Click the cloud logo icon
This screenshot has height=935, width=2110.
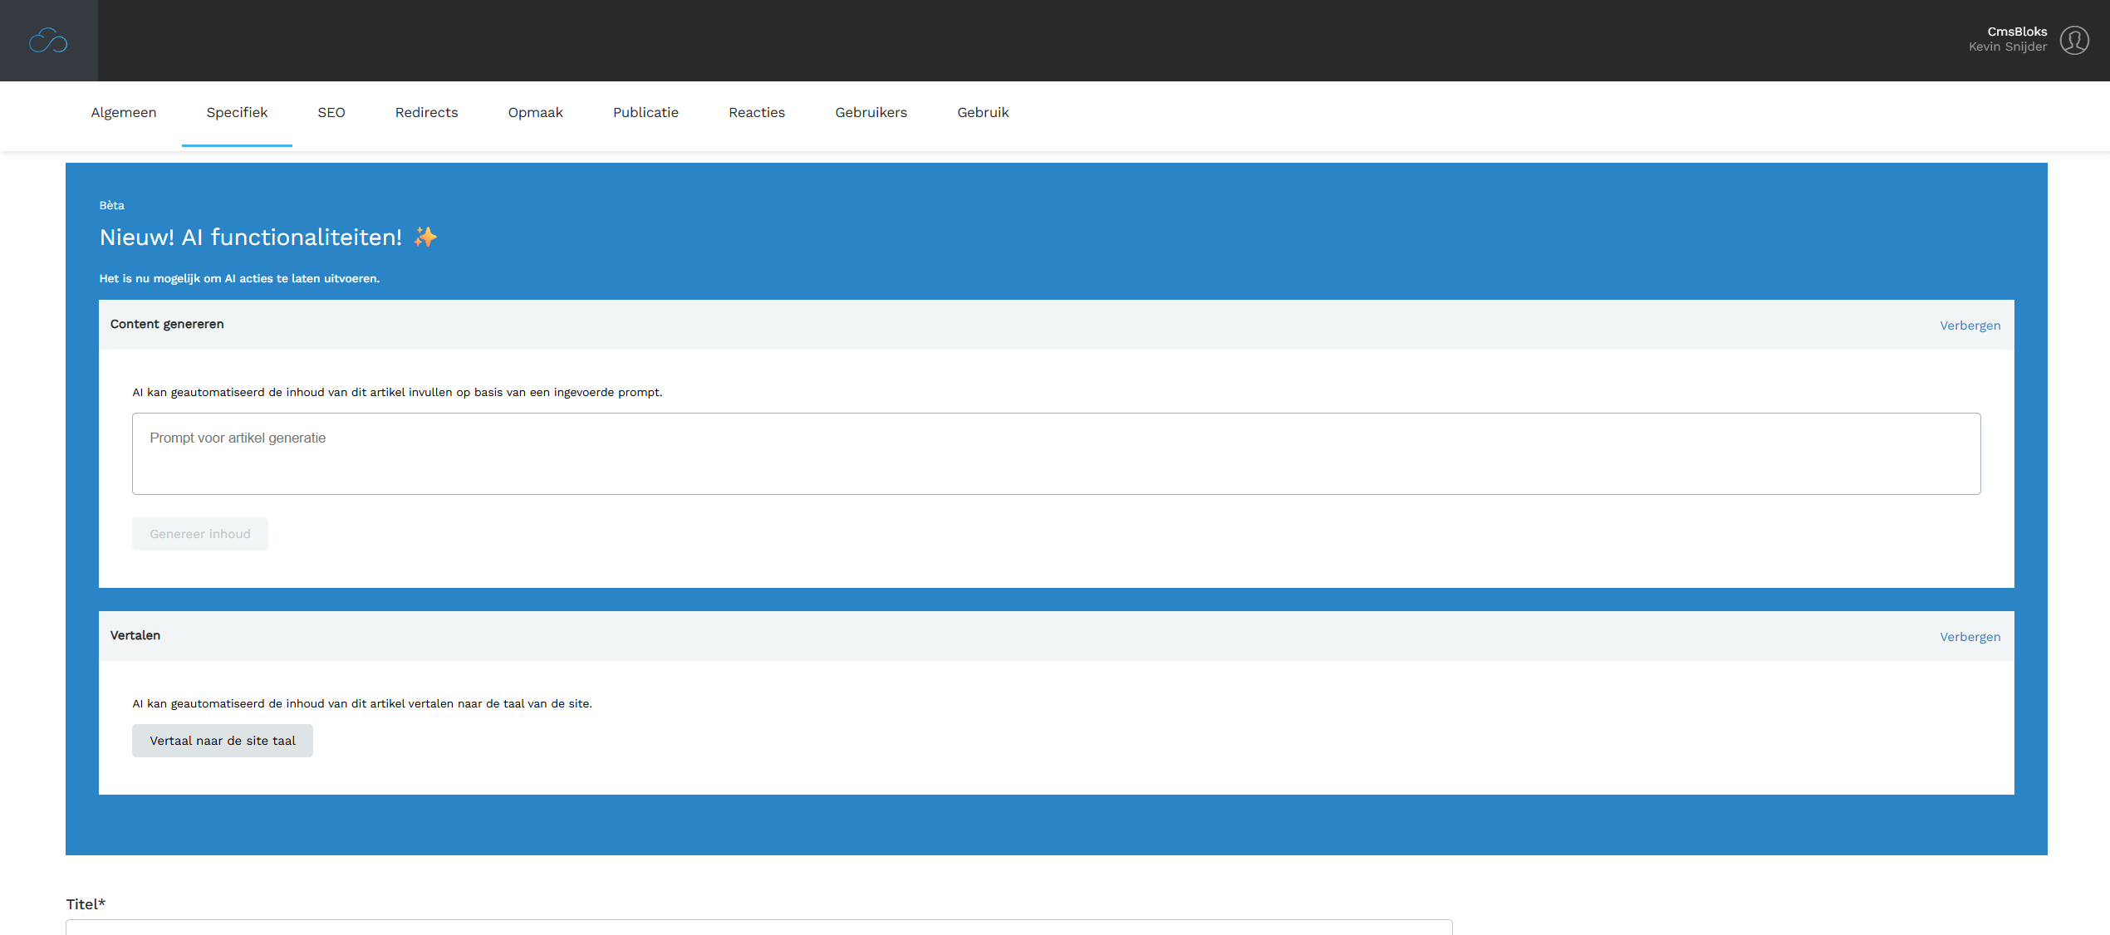coord(48,41)
